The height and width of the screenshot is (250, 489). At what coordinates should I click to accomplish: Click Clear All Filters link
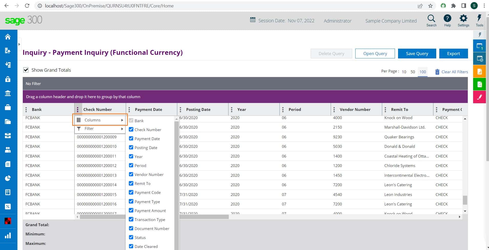point(452,72)
